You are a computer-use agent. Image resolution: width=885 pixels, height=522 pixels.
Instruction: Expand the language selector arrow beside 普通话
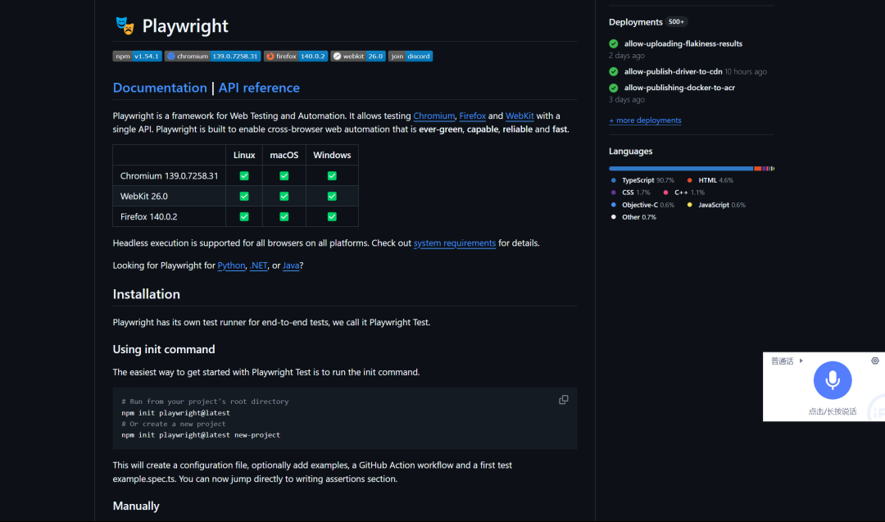click(x=801, y=361)
